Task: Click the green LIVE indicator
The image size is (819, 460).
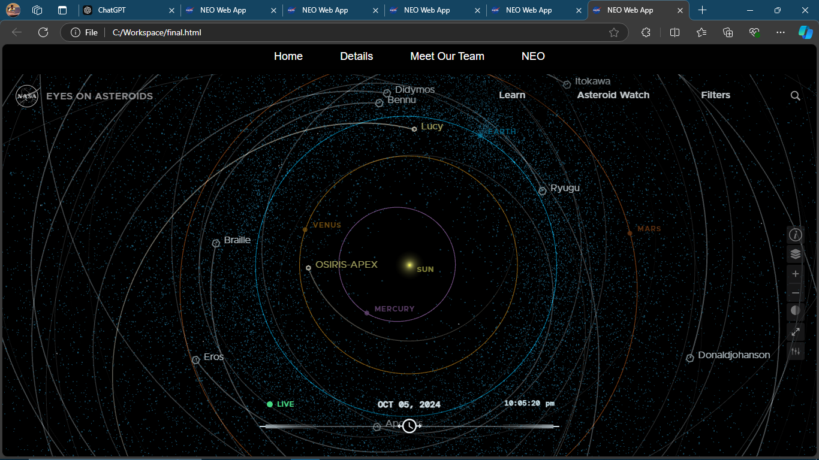Action: point(281,404)
